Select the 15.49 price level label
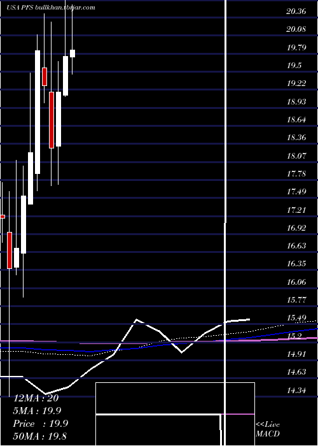Viewport: 318px width, 446px height. 296,318
